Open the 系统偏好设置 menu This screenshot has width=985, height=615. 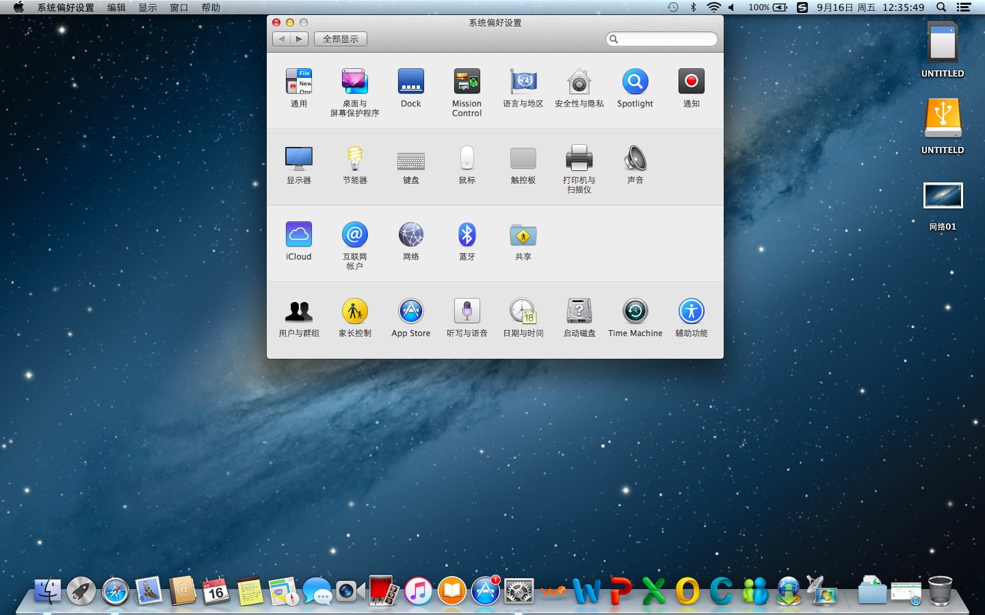pos(66,8)
